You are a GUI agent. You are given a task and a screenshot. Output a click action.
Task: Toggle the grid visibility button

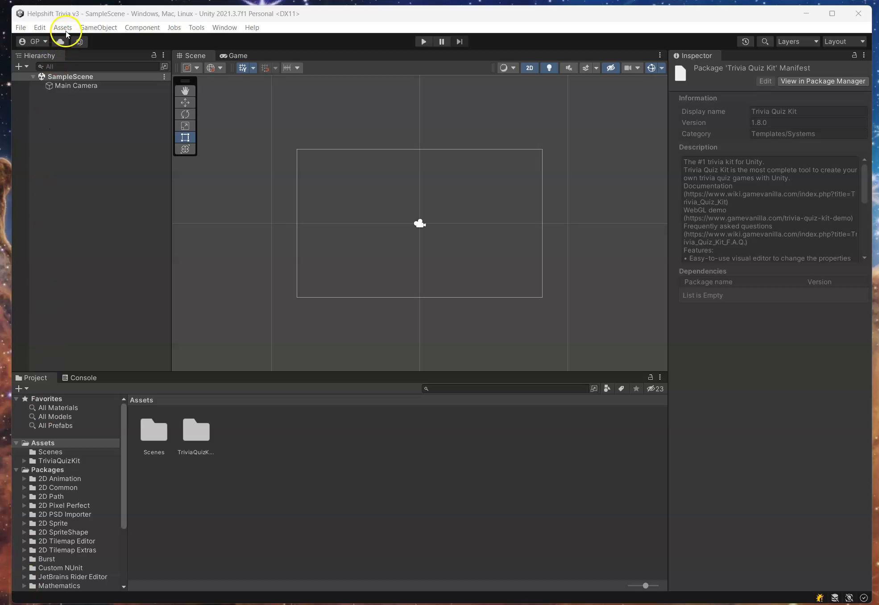242,68
